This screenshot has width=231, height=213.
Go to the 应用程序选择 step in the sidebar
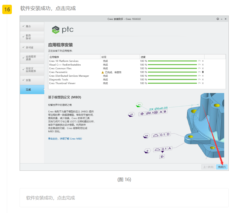32,58
